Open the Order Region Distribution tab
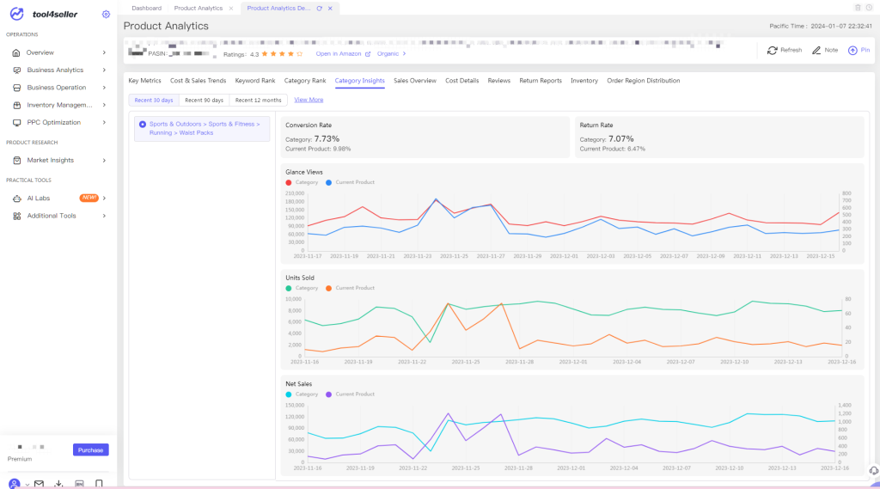 643,81
